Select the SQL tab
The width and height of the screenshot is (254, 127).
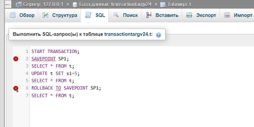coord(95,15)
